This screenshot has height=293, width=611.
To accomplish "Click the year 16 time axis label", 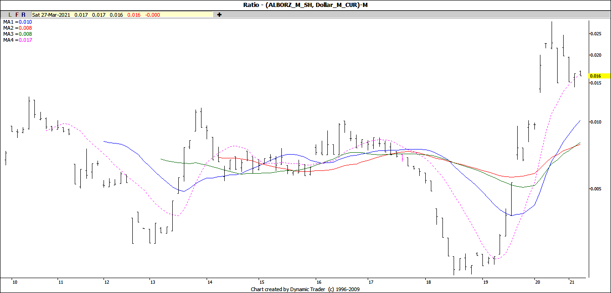I will click(318, 282).
